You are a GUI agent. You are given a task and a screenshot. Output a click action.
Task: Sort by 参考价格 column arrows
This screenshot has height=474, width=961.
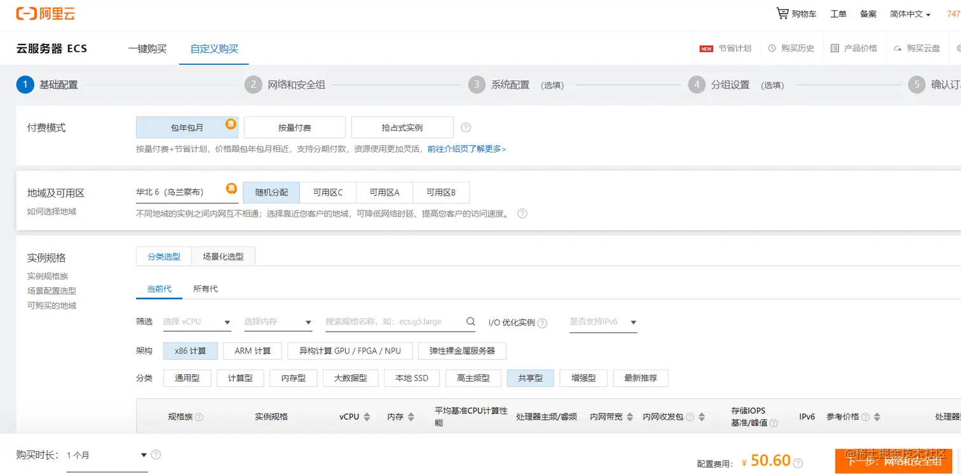click(x=877, y=417)
